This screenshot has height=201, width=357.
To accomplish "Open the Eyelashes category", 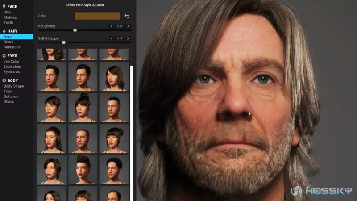I will pos(12,67).
